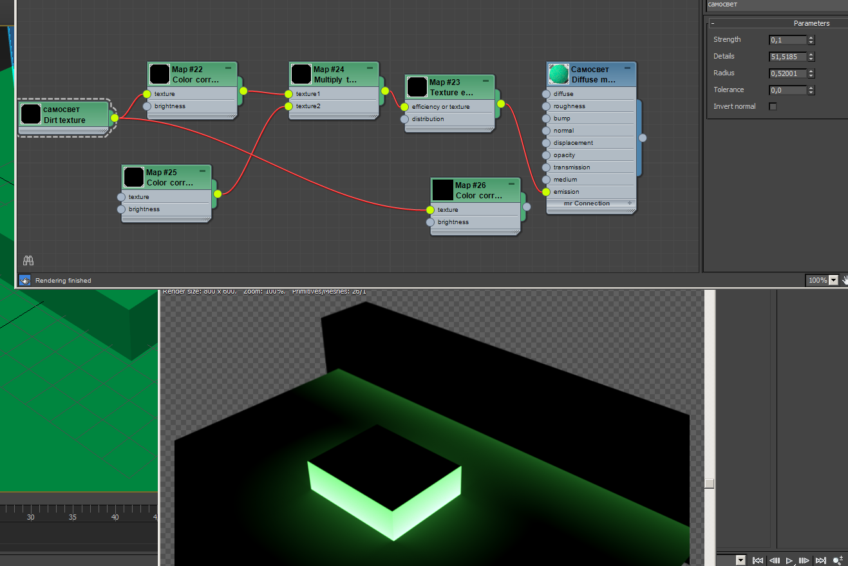Click the Map #22 node preview thumbnail
The width and height of the screenshot is (848, 566).
pyautogui.click(x=160, y=74)
